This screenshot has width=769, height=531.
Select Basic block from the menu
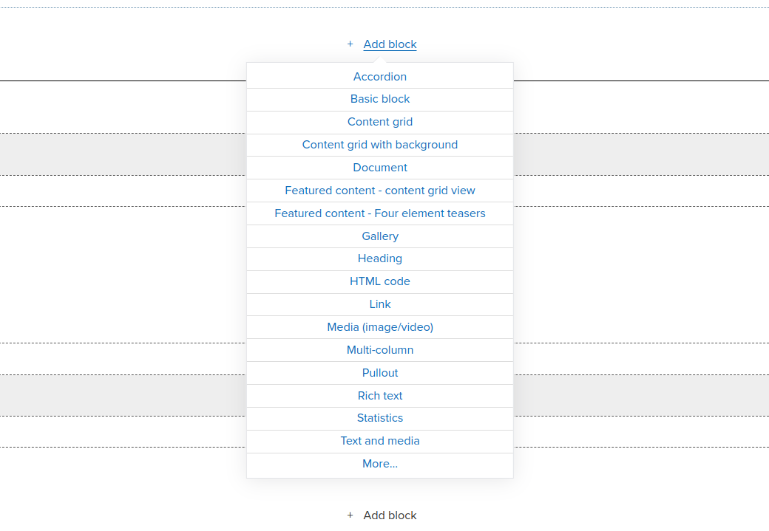coord(380,99)
